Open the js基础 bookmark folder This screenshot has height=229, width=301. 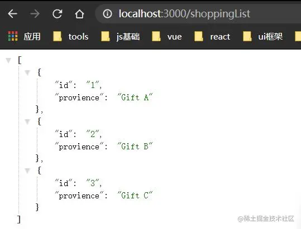[x=121, y=36]
